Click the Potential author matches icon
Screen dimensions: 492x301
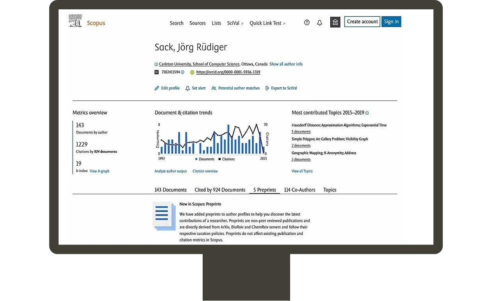pos(214,88)
